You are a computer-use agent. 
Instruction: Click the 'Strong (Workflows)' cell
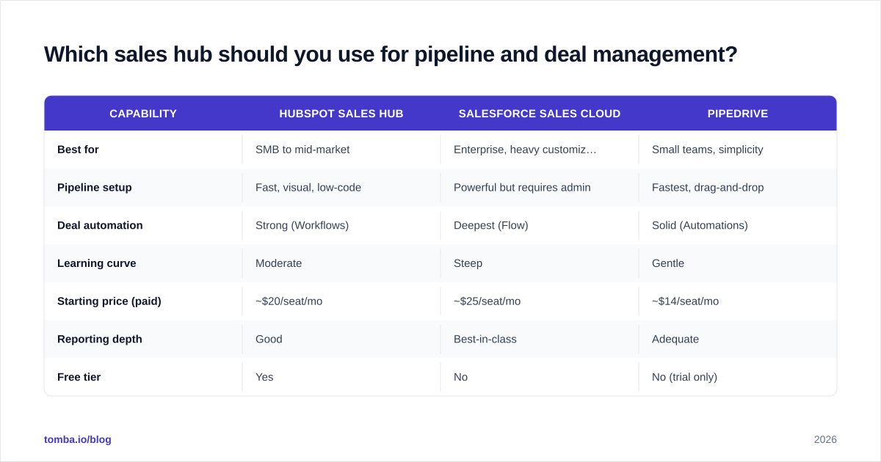click(302, 225)
